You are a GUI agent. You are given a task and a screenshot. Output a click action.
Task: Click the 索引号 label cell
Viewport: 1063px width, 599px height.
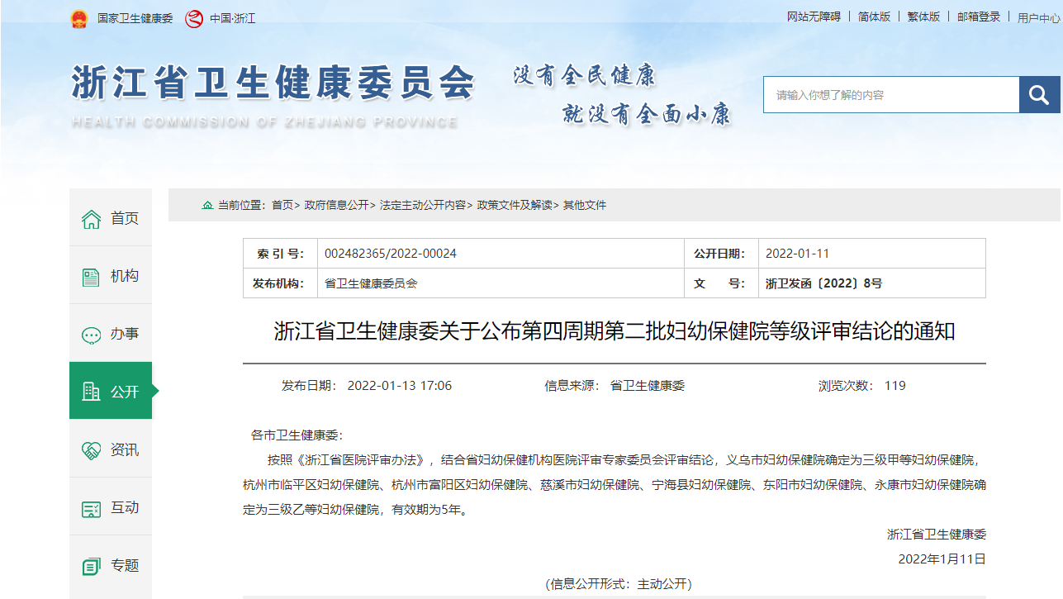[280, 254]
